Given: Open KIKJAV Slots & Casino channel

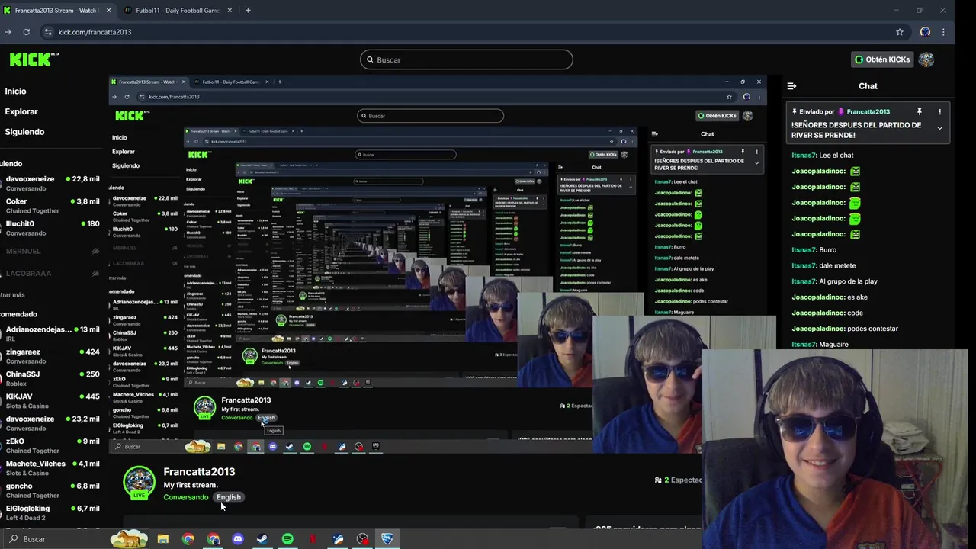Looking at the screenshot, I should click(x=50, y=400).
